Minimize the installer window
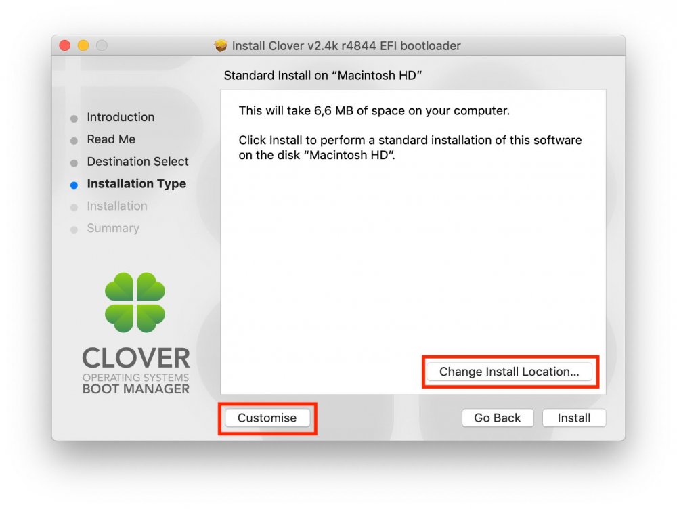 [x=83, y=45]
